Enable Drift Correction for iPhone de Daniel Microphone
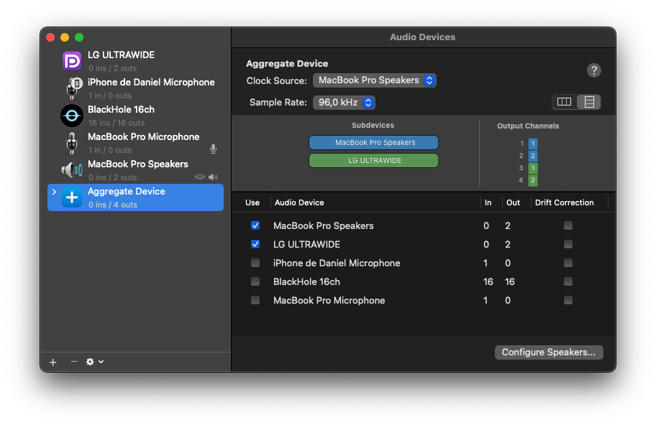Viewport: 656px width, 425px height. coord(568,263)
